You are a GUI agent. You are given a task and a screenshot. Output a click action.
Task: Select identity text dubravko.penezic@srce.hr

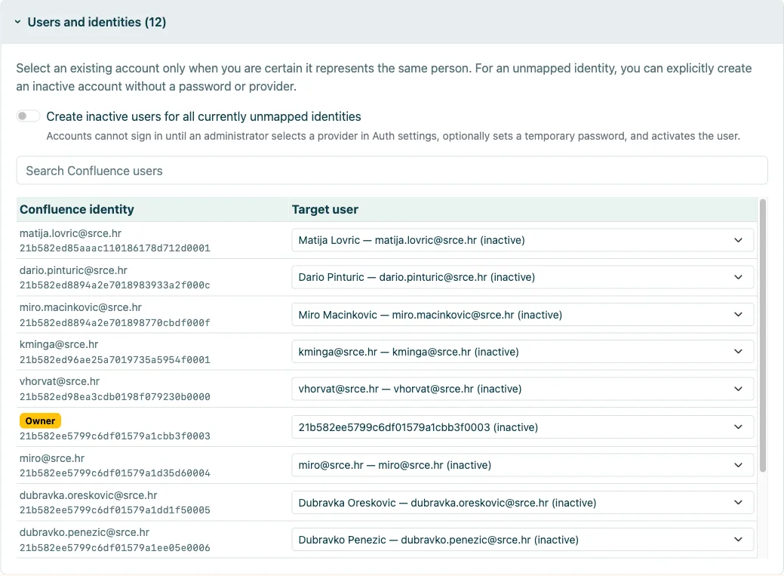(x=85, y=532)
